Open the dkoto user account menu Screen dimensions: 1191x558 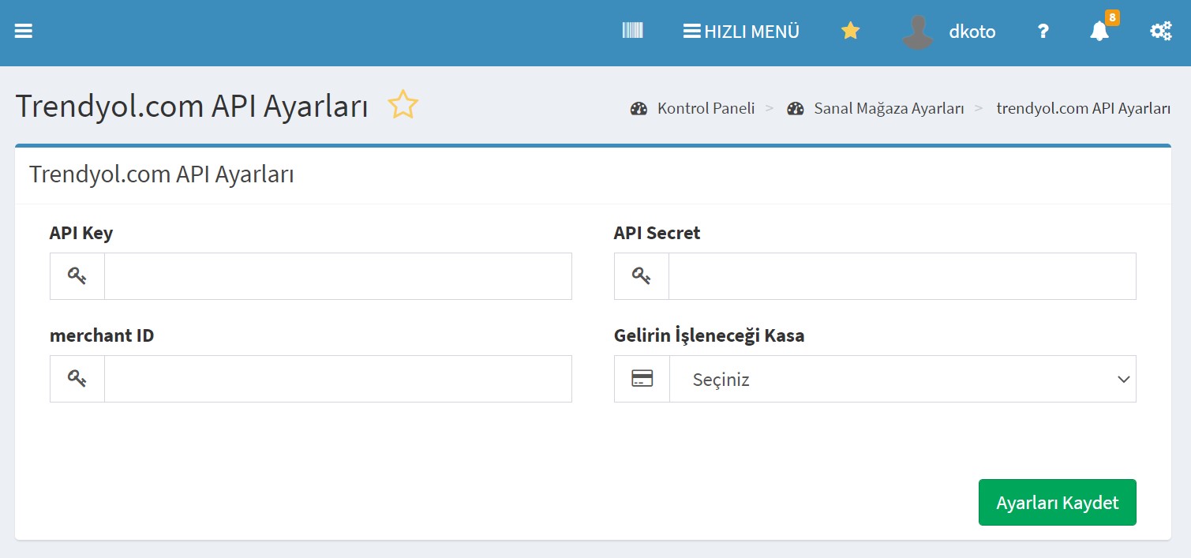[x=972, y=32]
